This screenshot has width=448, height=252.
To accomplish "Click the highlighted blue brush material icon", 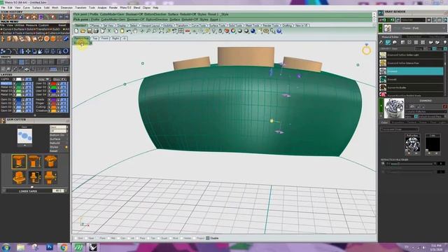I will click(388, 42).
